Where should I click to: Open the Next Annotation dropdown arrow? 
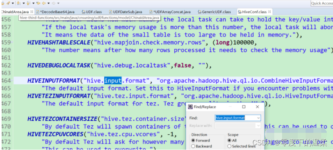click(24, 3)
